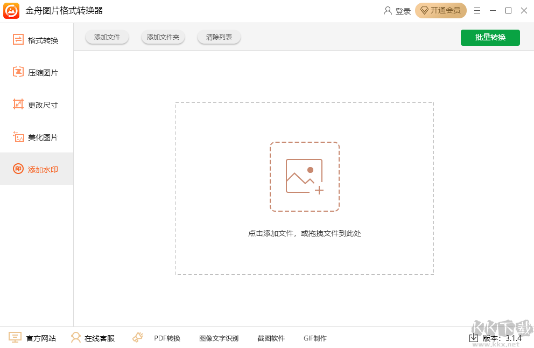The image size is (534, 348).
Task: Select the 添加水印 watermark tool
Action: click(36, 169)
